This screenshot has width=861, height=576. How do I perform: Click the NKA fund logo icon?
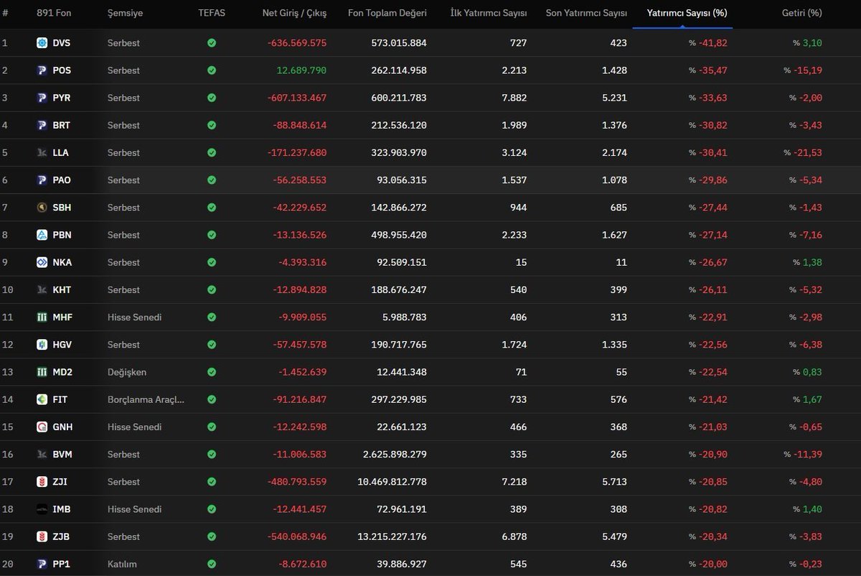tap(42, 262)
